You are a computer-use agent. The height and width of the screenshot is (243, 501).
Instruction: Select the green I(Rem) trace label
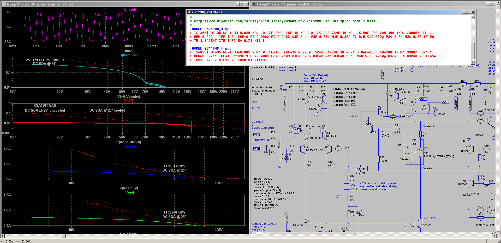tap(129, 192)
